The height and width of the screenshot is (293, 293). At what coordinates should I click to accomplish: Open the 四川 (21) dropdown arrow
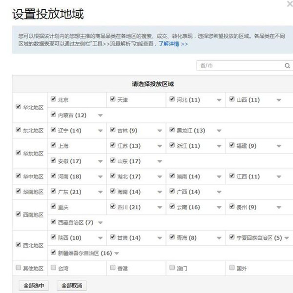point(160,207)
